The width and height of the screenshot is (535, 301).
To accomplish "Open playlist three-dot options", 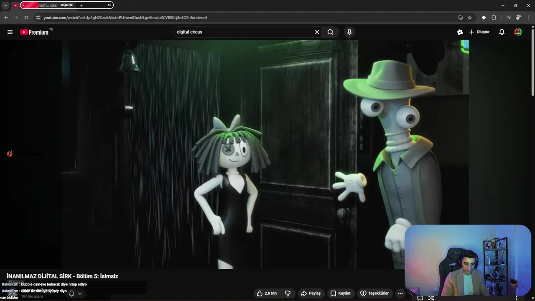I will 517,298.
